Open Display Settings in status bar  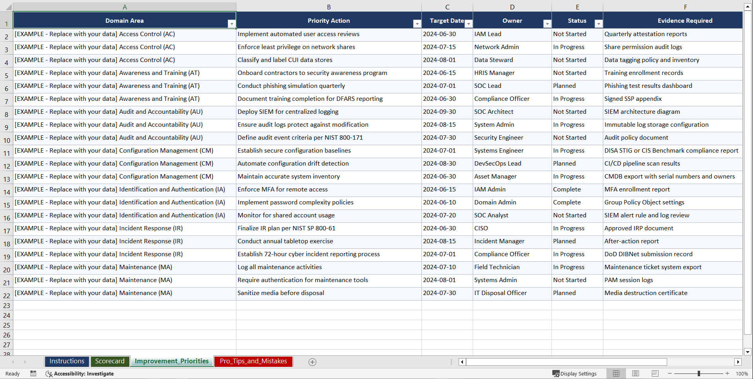[x=574, y=374]
